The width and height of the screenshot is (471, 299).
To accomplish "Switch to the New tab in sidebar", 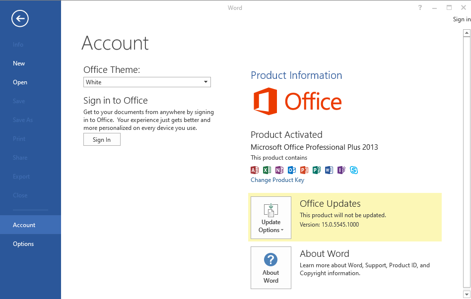I will tap(18, 63).
